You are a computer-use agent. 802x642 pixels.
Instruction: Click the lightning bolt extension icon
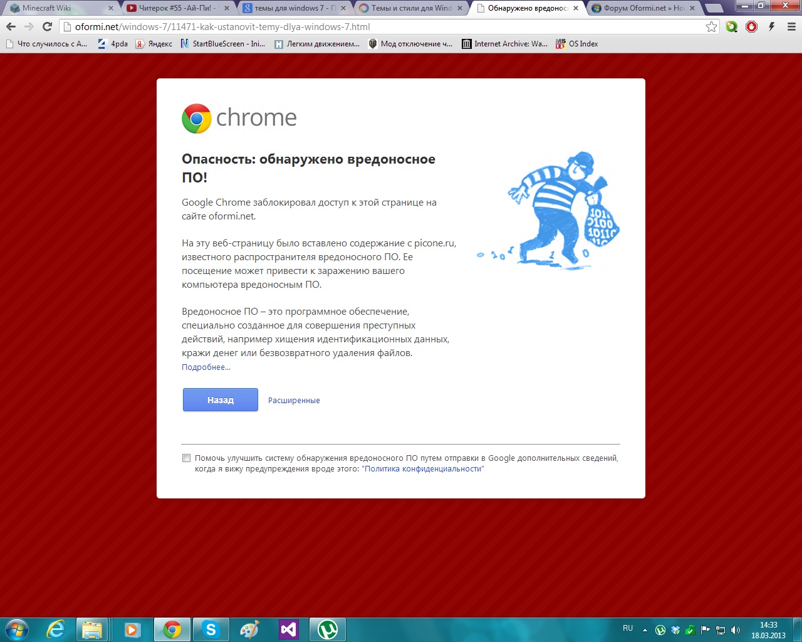(772, 27)
